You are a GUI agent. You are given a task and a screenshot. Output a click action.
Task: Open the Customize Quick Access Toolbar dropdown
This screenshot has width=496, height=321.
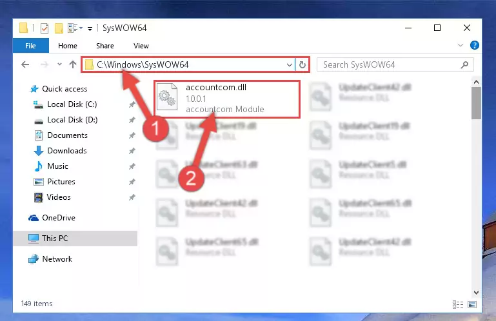[90, 29]
